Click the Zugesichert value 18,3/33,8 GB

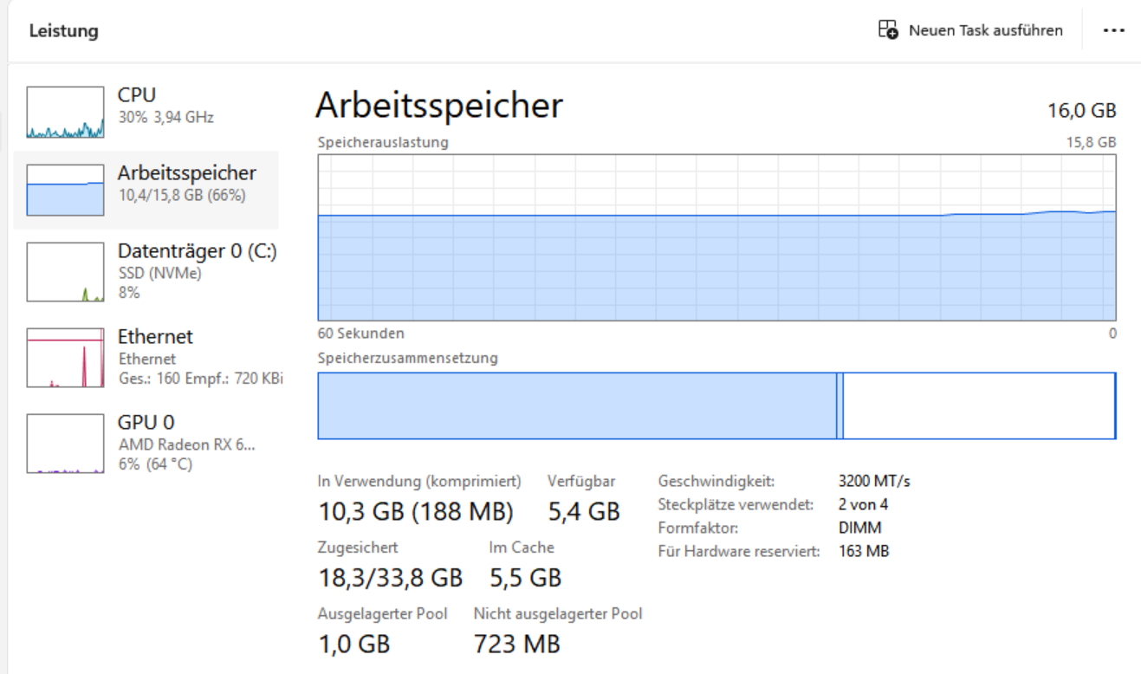coord(390,577)
